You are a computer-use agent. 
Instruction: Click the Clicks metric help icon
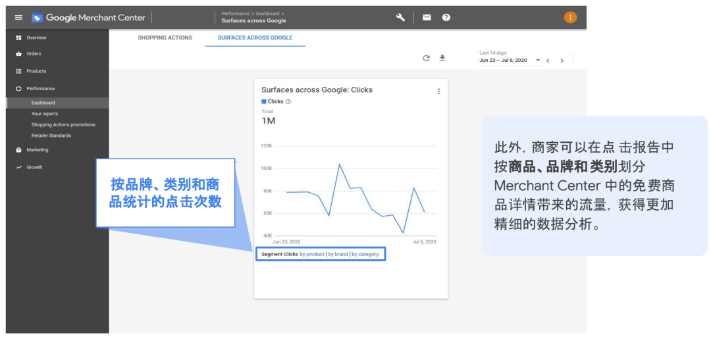288,101
